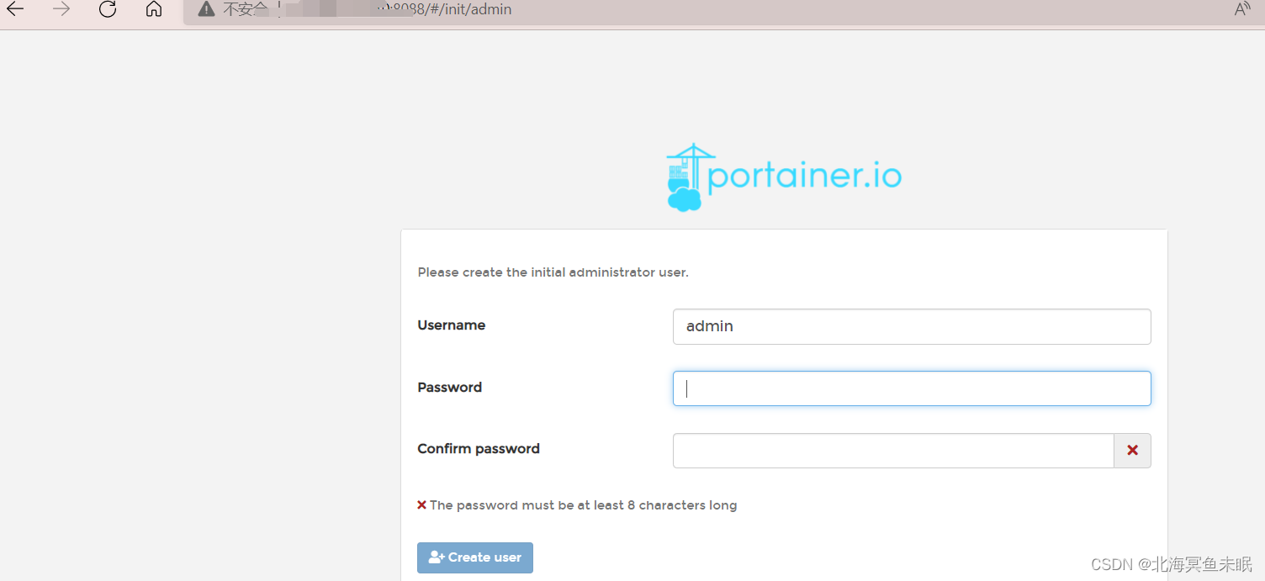Image resolution: width=1265 pixels, height=581 pixels.
Task: Click 'Please create the initial administrator user.' text
Action: (553, 272)
